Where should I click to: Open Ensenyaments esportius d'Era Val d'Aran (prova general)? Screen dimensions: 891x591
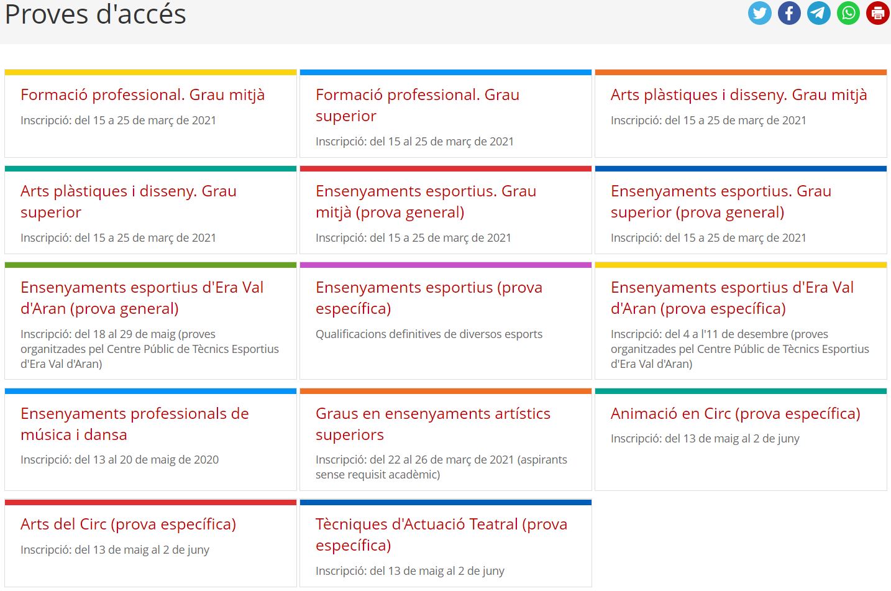click(x=142, y=298)
